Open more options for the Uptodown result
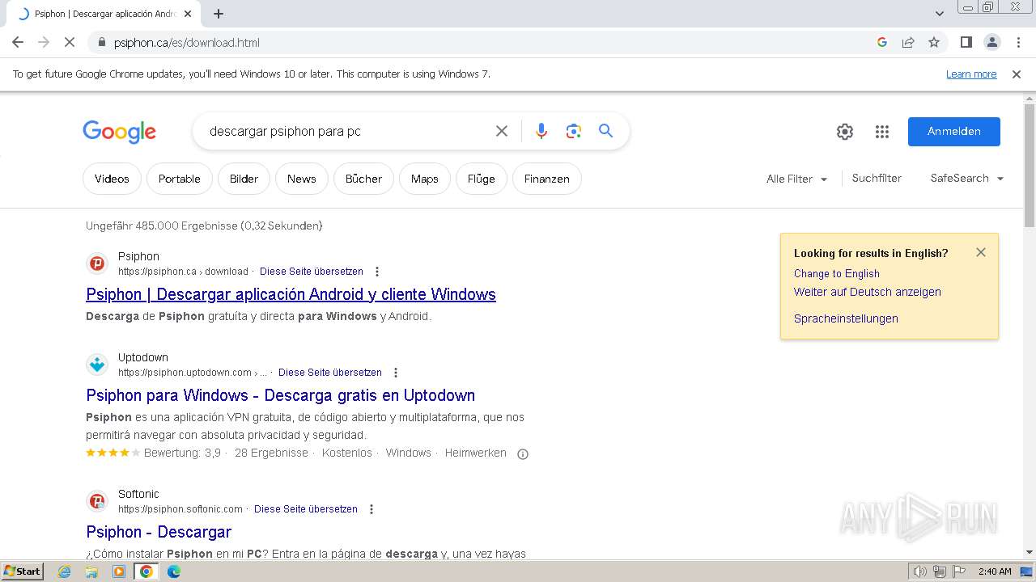This screenshot has height=582, width=1036. coord(396,373)
